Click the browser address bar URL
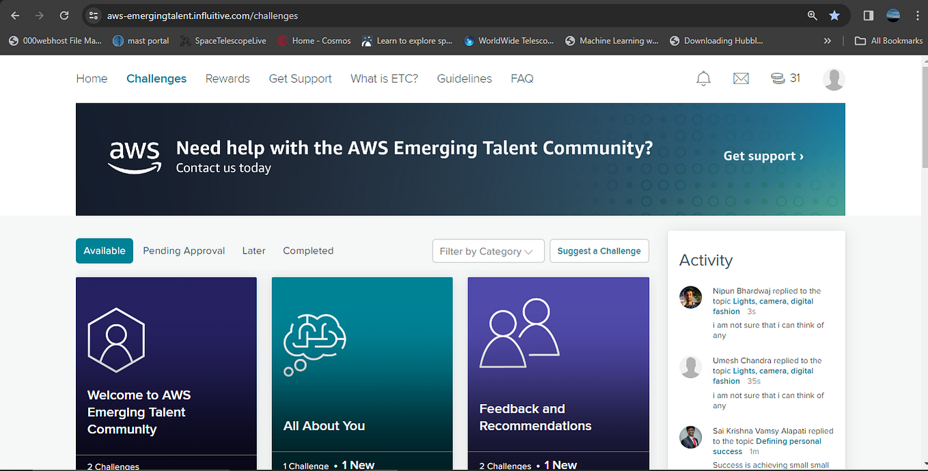Viewport: 928px width, 471px height. pyautogui.click(x=202, y=16)
